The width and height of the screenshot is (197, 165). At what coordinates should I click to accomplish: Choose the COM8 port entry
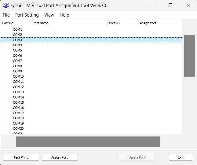point(17,66)
